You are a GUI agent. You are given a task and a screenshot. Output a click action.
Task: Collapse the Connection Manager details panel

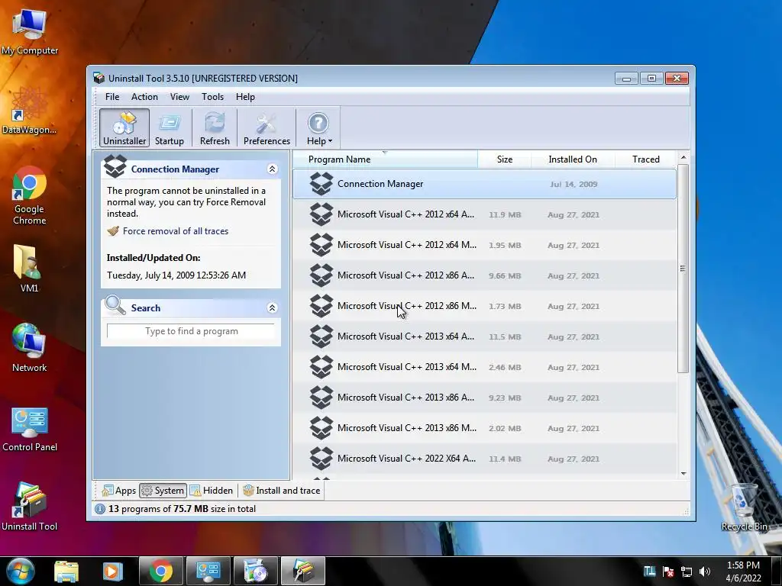(273, 169)
